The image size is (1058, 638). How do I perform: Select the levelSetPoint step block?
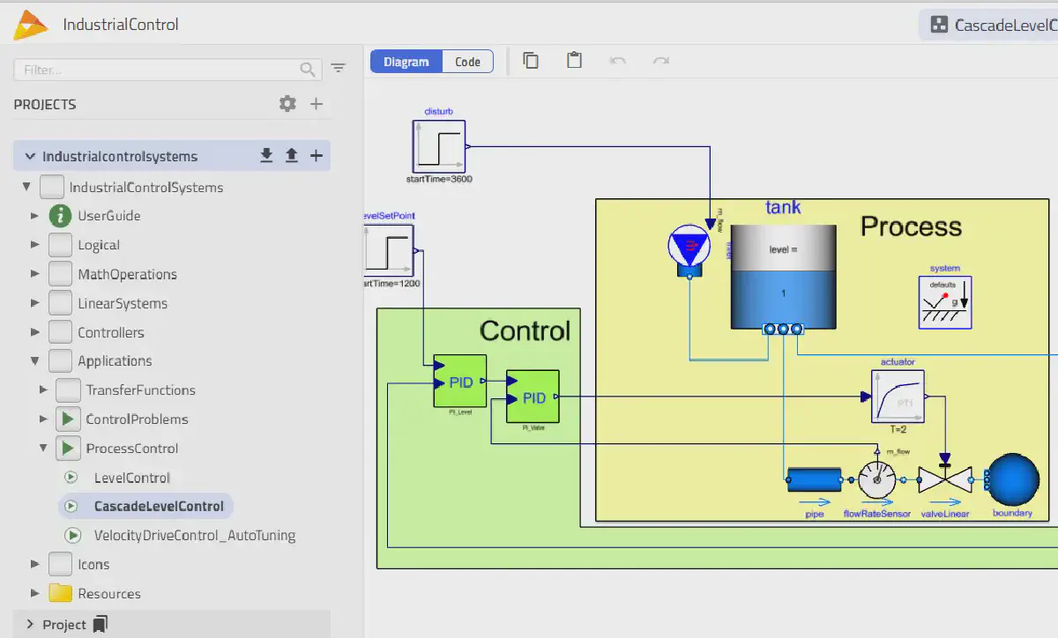[389, 249]
